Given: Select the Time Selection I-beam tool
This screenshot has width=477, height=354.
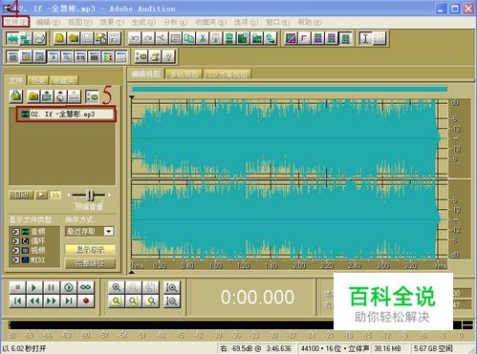Looking at the screenshot, I should click(365, 38).
